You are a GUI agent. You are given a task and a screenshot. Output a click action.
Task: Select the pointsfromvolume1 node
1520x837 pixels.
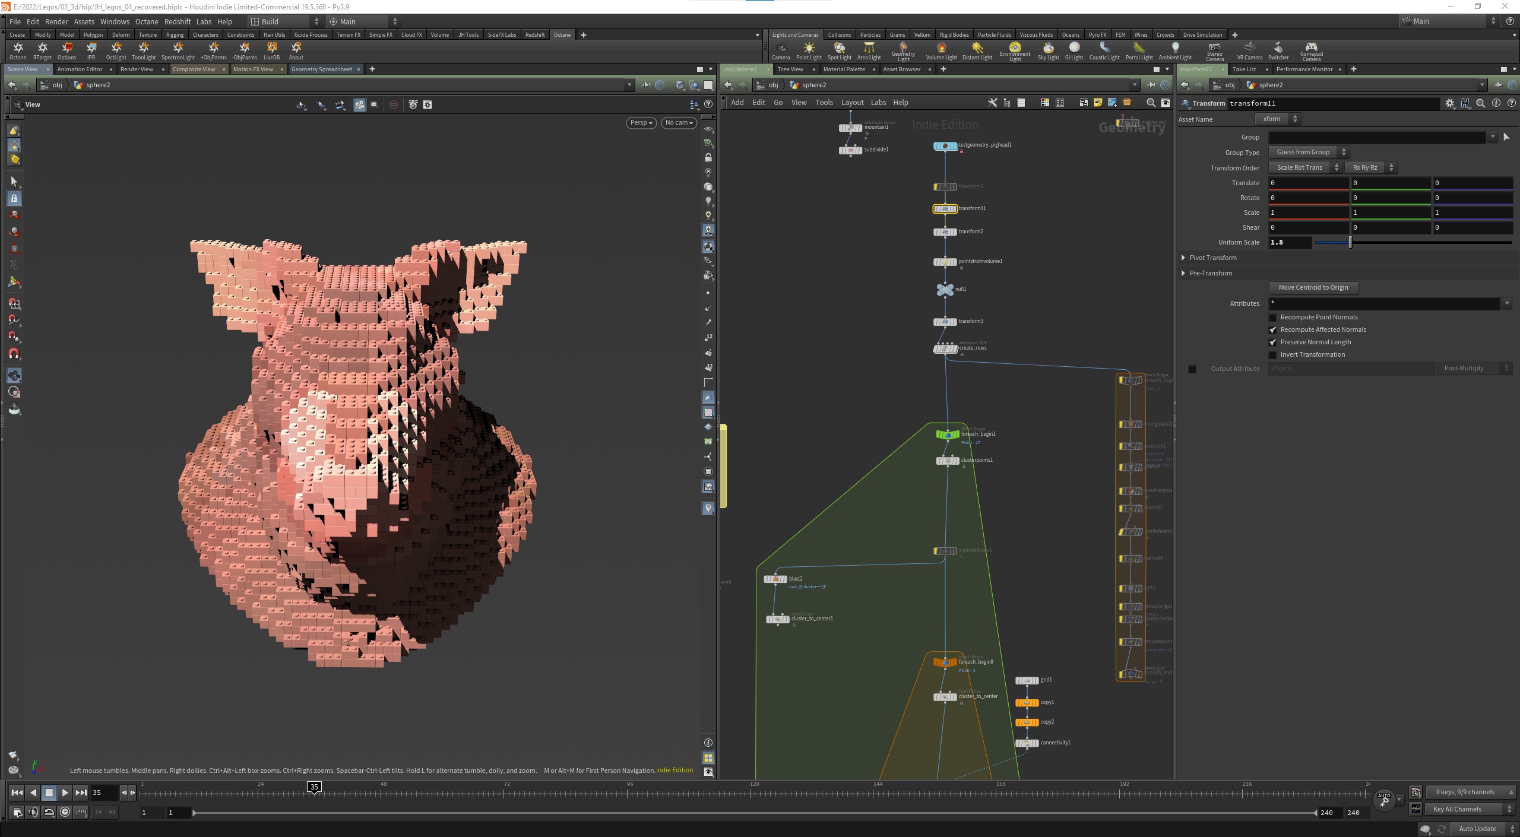coord(945,262)
